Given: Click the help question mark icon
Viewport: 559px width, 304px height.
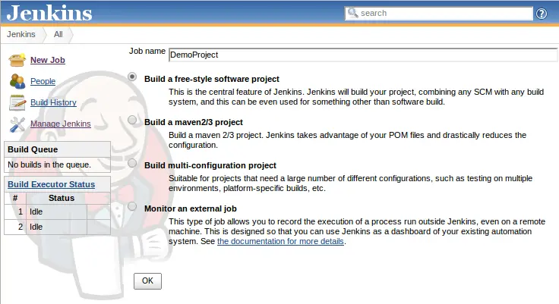Looking at the screenshot, I should (542, 14).
